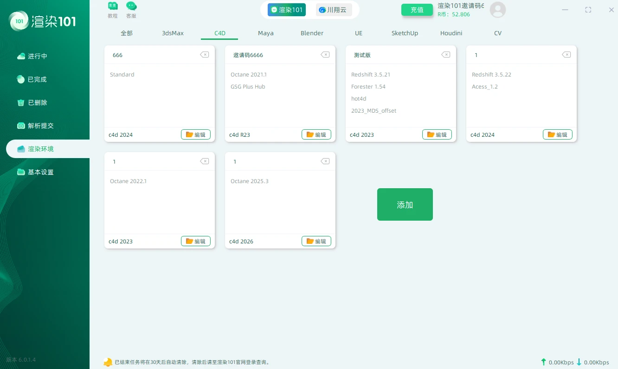Viewport: 618px width, 369px height.
Task: Click the download speed arrow icon
Action: pyautogui.click(x=579, y=362)
